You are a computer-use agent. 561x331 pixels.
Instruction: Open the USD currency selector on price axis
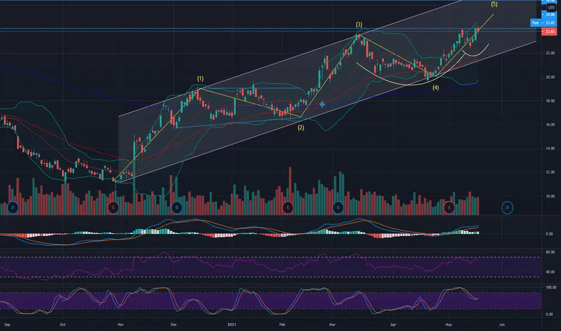(551, 7)
